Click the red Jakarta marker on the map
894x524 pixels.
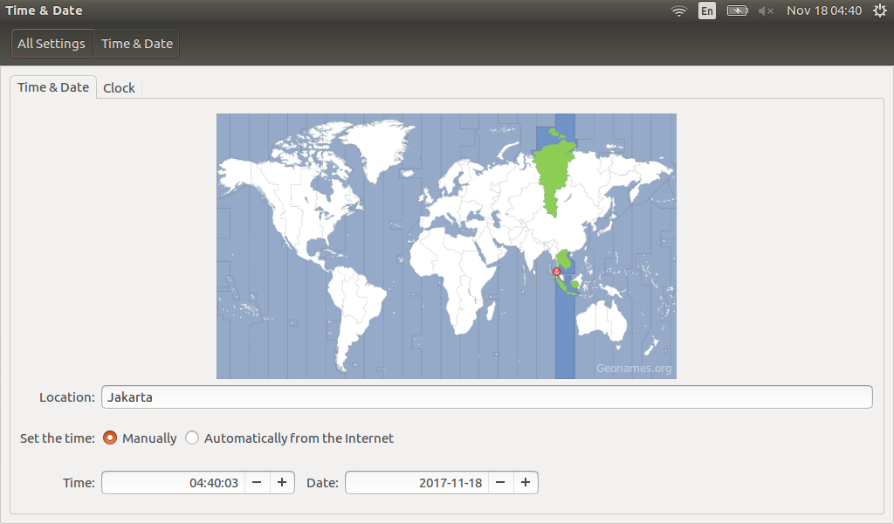pyautogui.click(x=556, y=272)
